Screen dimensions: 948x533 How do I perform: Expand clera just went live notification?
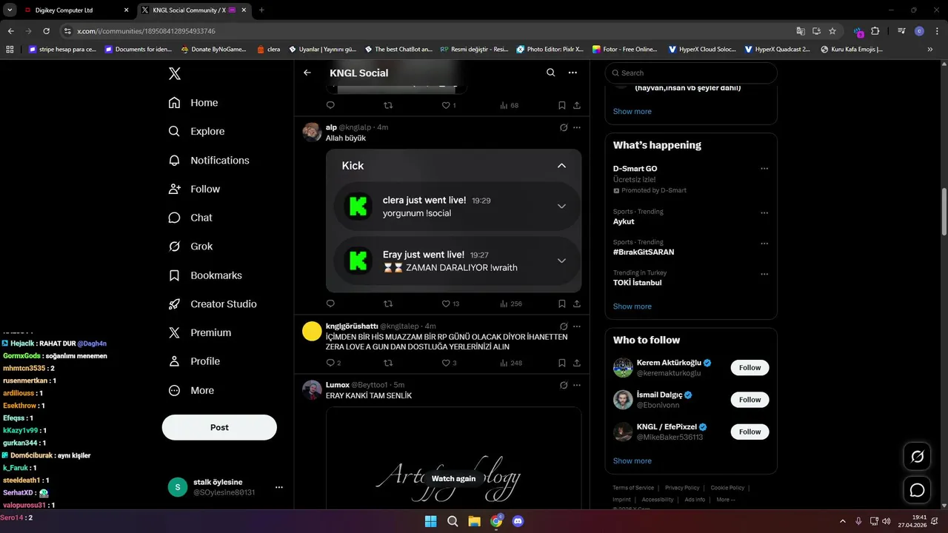click(x=561, y=207)
